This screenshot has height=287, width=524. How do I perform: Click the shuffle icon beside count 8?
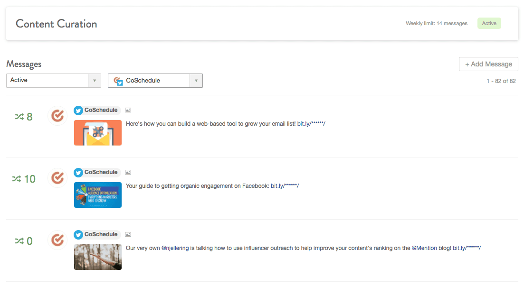click(19, 117)
